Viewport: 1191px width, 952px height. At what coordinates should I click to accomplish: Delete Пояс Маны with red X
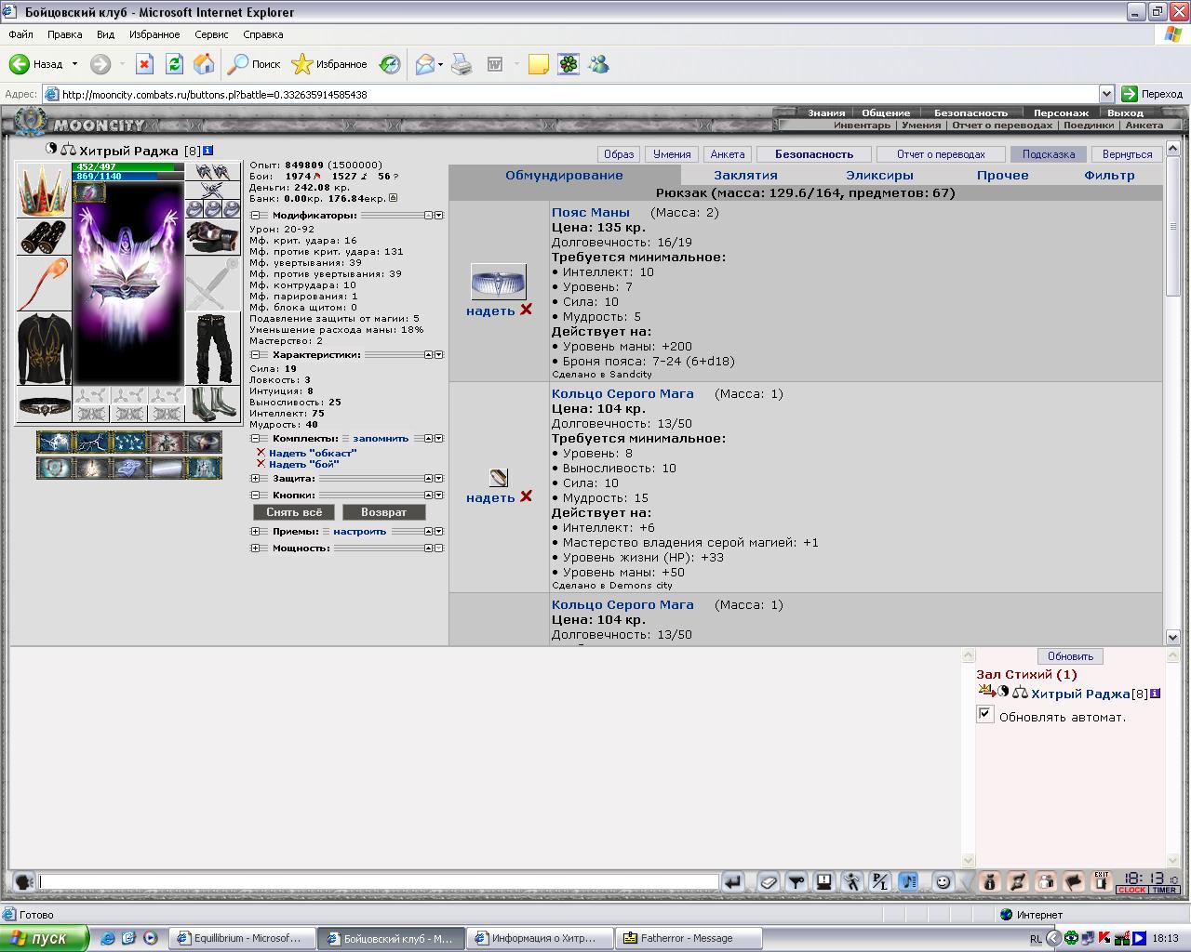coord(527,310)
